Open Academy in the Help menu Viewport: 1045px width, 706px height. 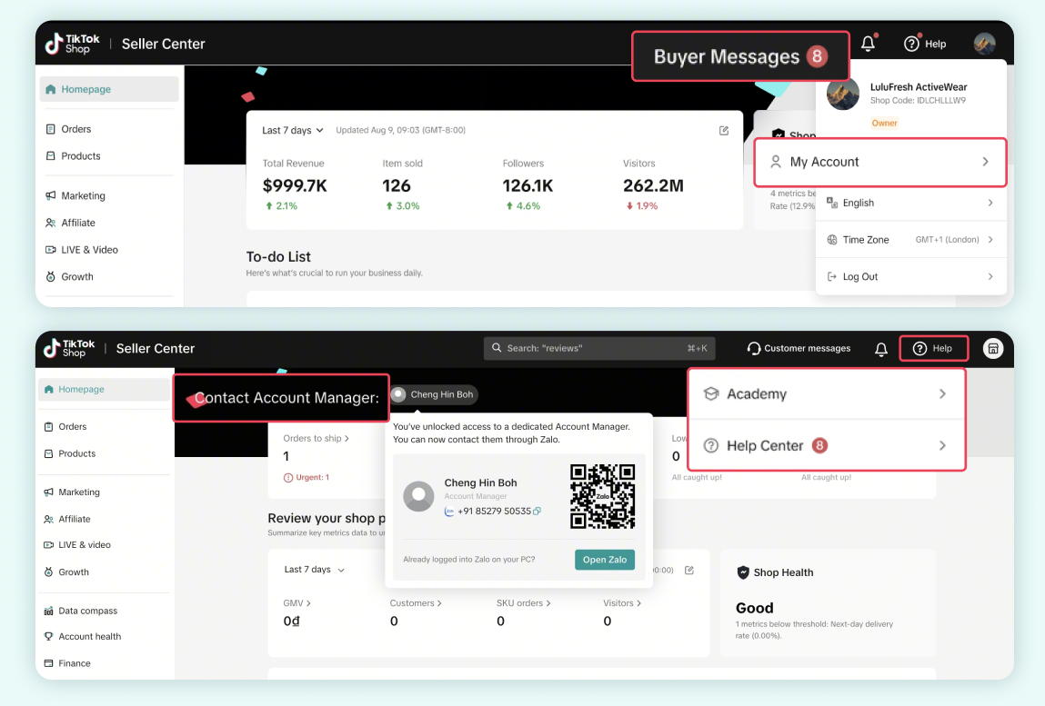[x=827, y=393]
